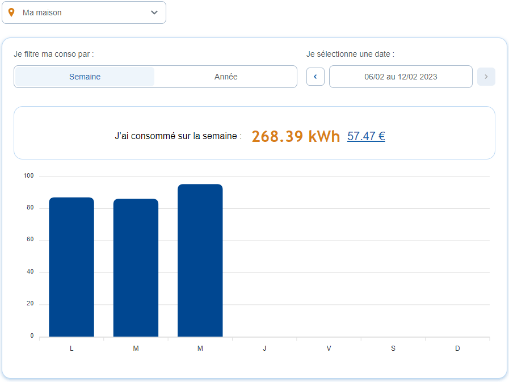Select the Monday (L) consumption bar
The height and width of the screenshot is (382, 509).
[71, 267]
